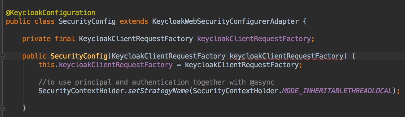Click the KeycloakClientRequestFactory constructor parameter type
Screen dimensions: 405x117
169,56
